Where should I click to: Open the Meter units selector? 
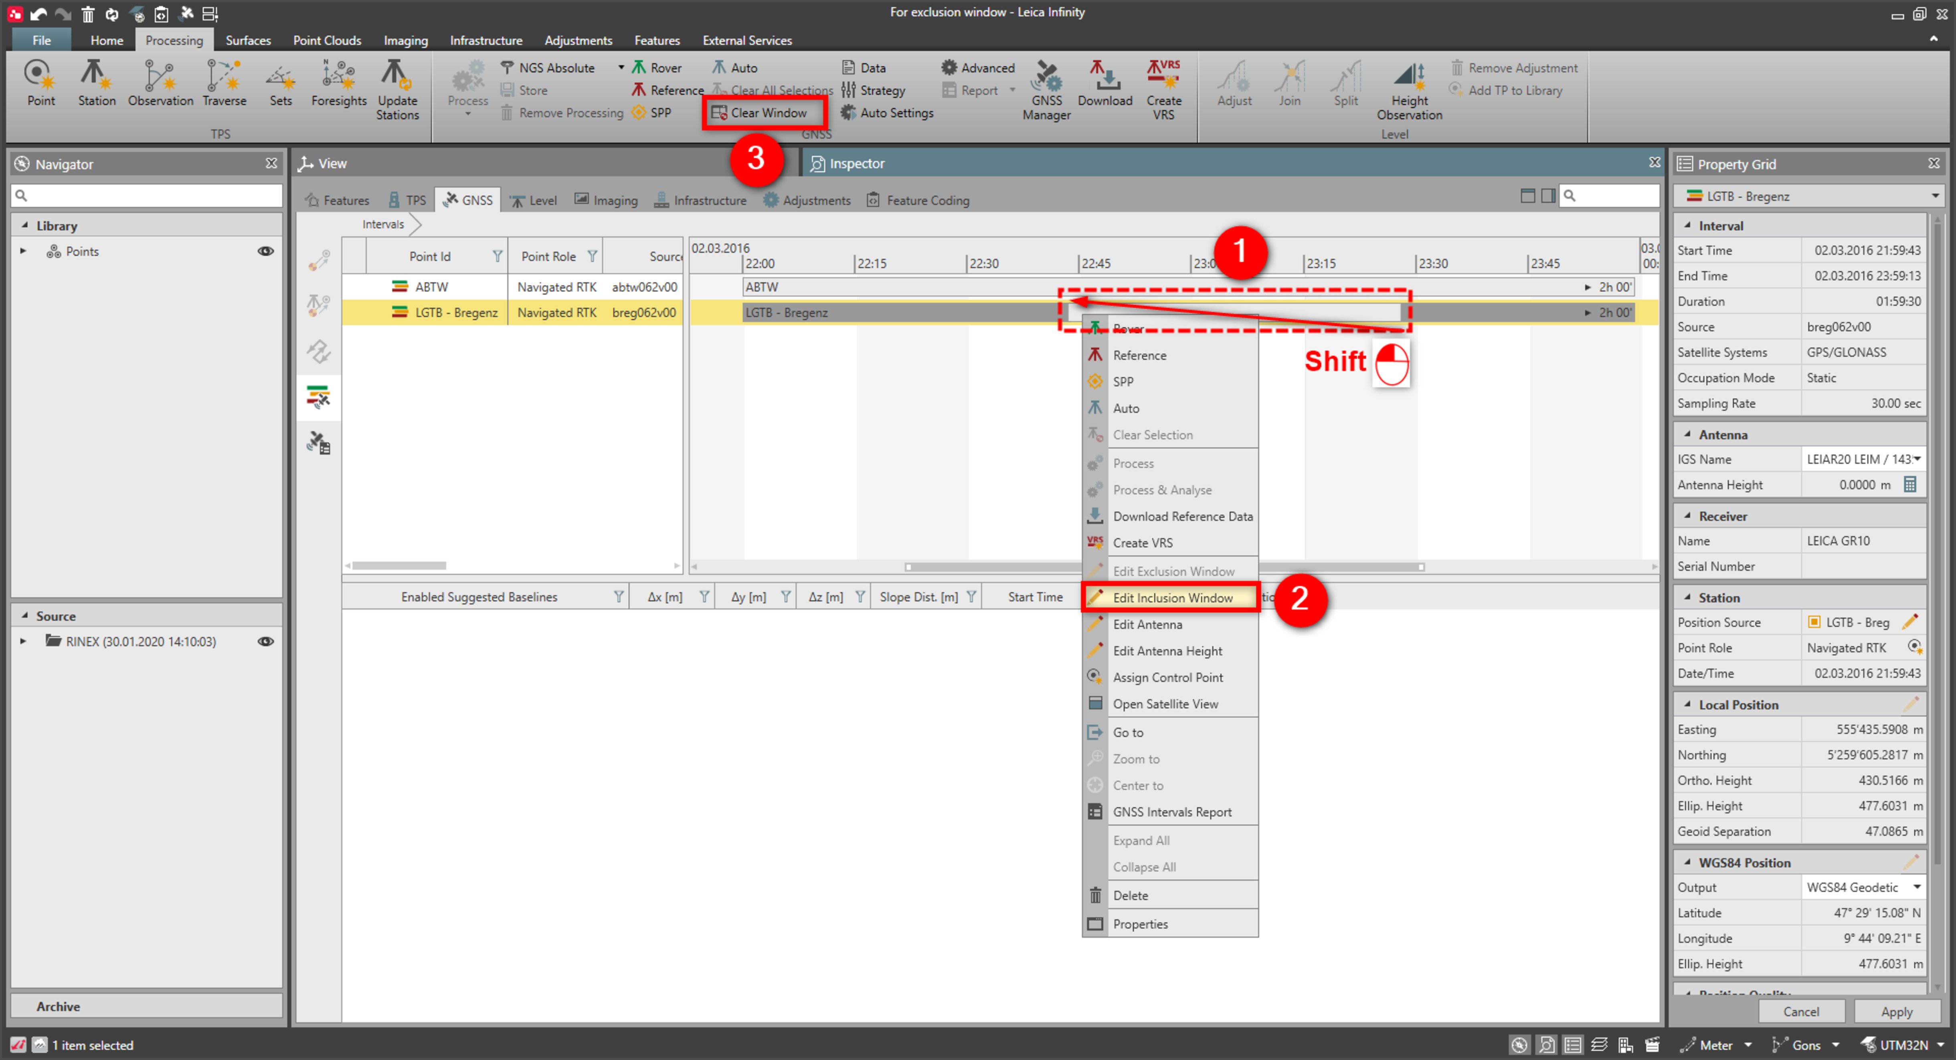coord(1716,1045)
